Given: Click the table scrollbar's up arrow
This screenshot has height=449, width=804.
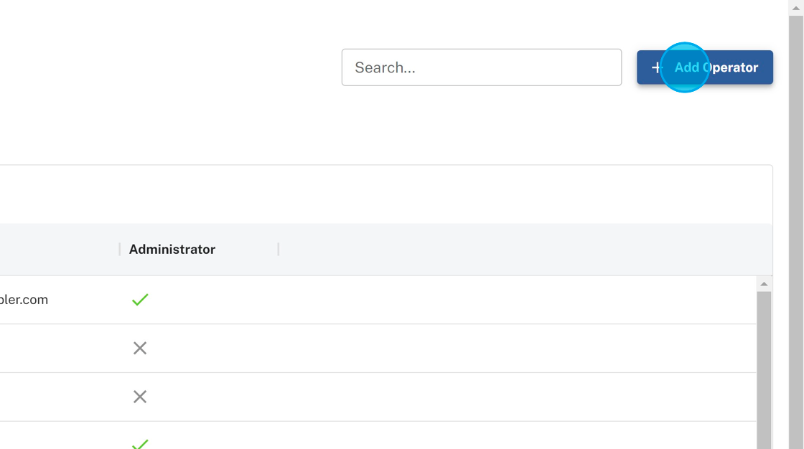Looking at the screenshot, I should coord(764,284).
